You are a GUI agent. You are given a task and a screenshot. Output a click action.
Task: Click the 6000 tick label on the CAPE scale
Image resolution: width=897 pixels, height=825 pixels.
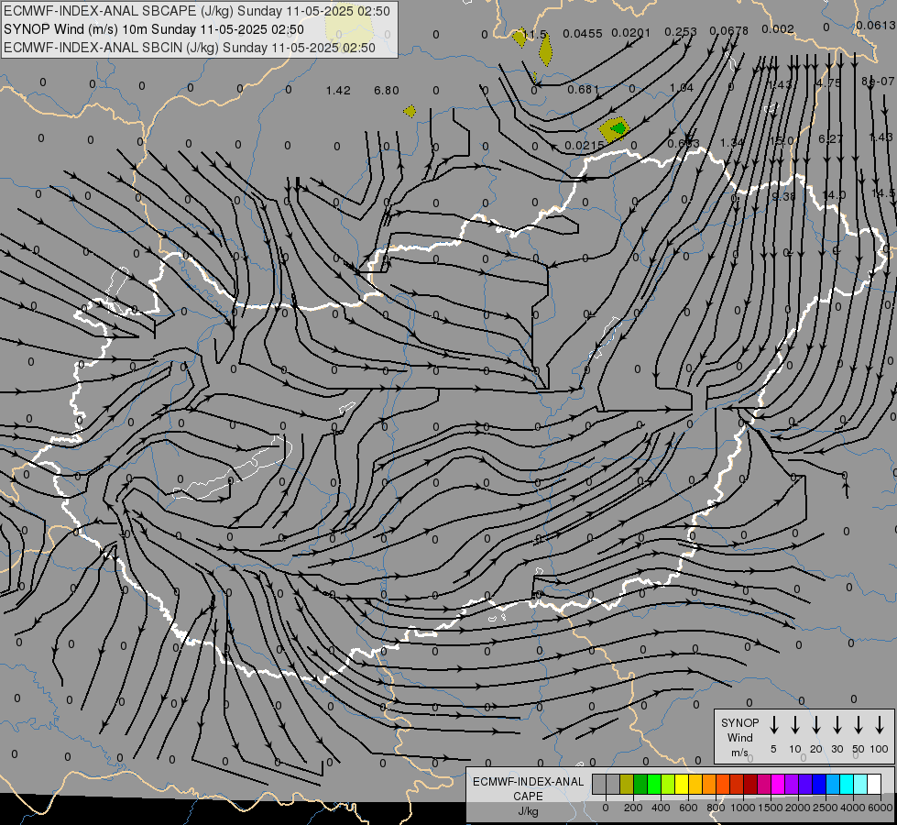click(x=881, y=808)
